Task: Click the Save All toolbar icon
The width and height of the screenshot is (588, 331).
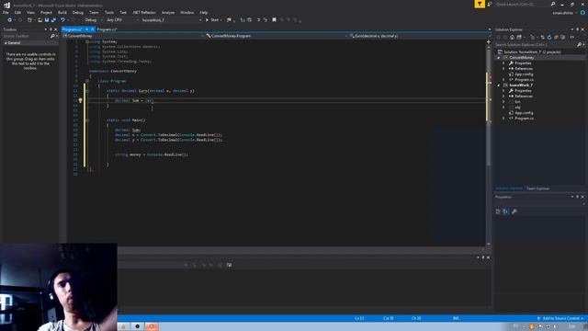Action: [x=53, y=20]
